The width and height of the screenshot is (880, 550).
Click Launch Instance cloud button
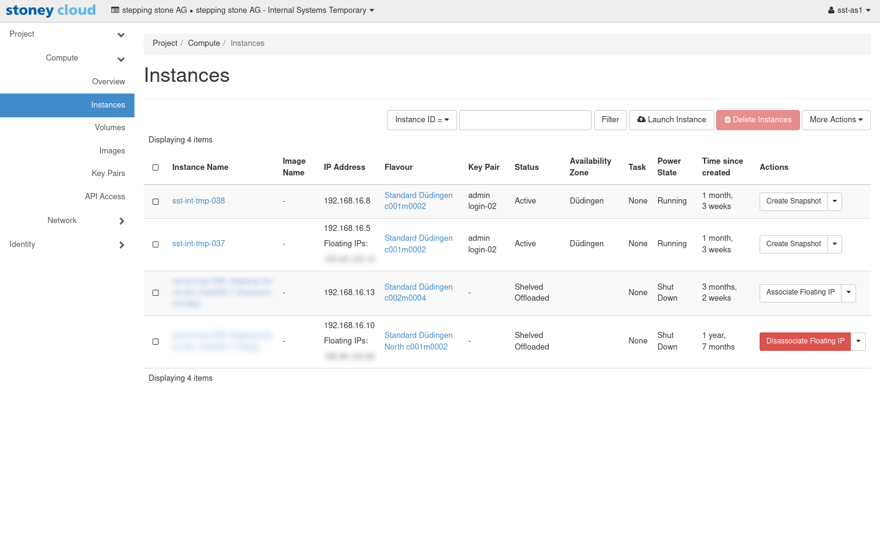click(x=672, y=120)
